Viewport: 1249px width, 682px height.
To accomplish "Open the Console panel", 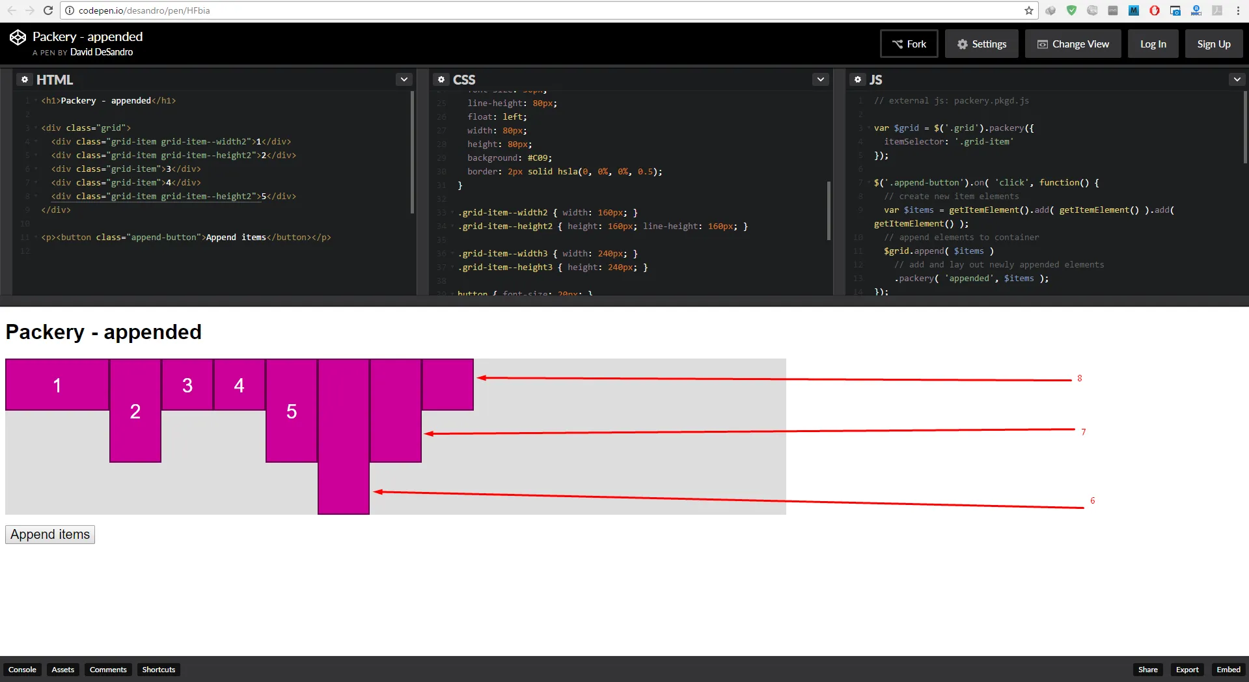I will point(22,670).
